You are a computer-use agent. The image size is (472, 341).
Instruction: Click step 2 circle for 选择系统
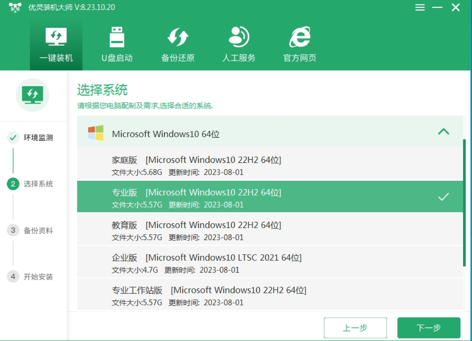coord(13,184)
